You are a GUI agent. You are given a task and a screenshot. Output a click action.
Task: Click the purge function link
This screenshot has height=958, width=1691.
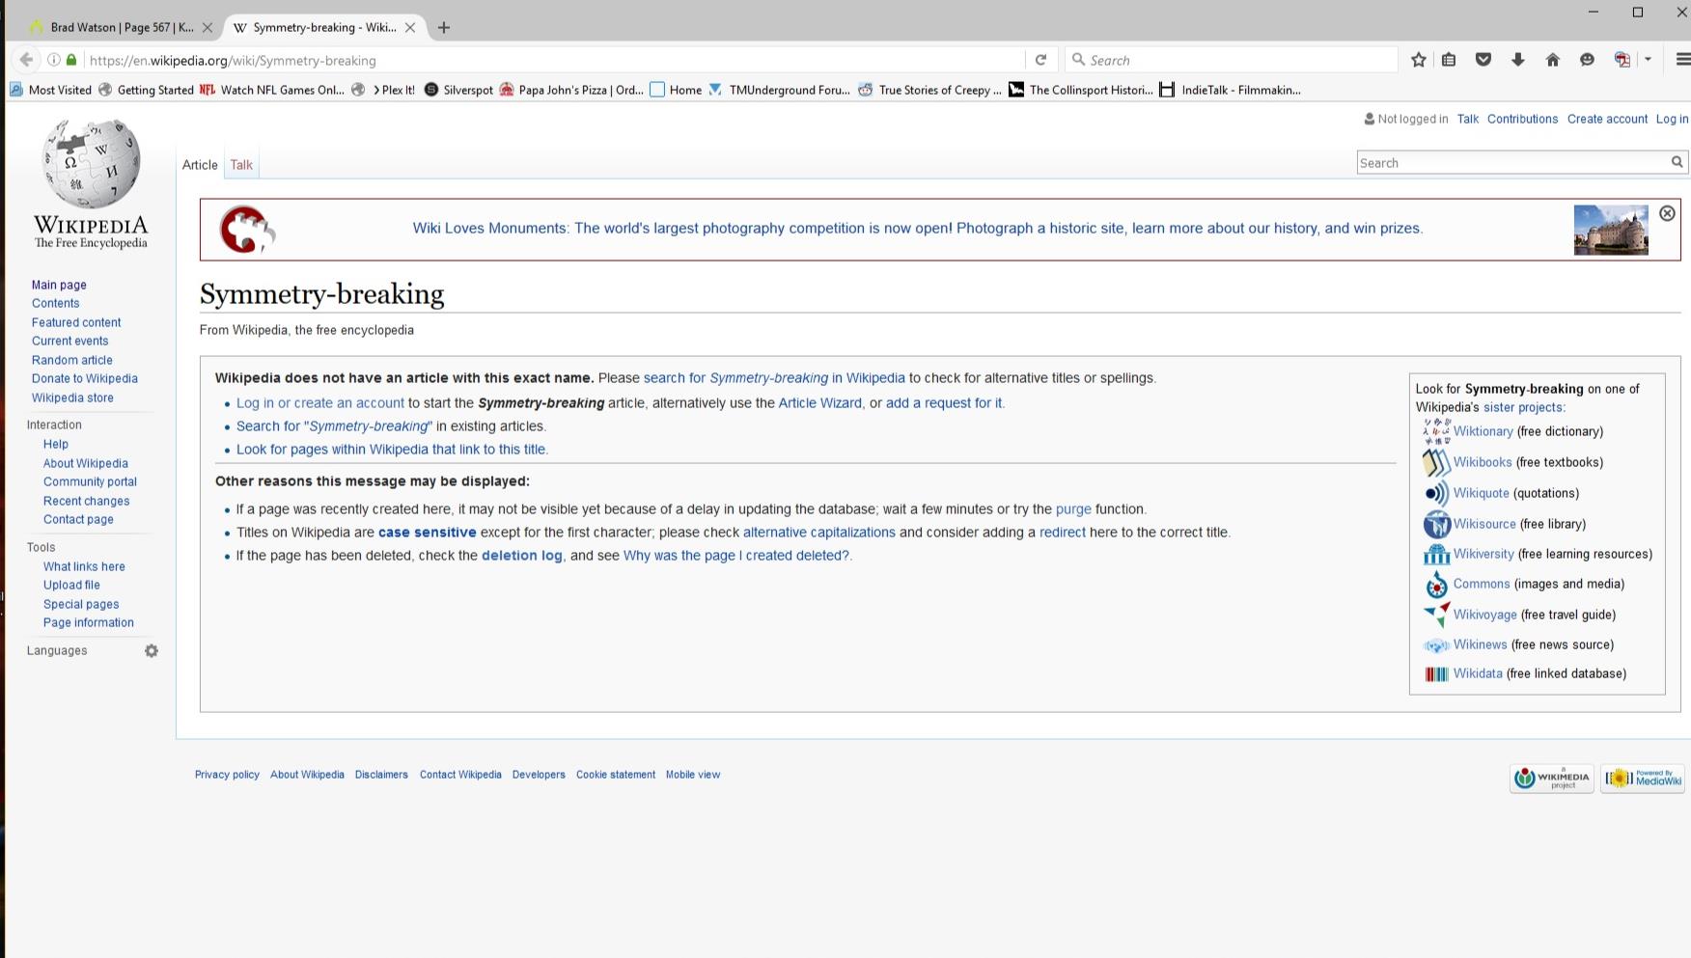(x=1073, y=509)
